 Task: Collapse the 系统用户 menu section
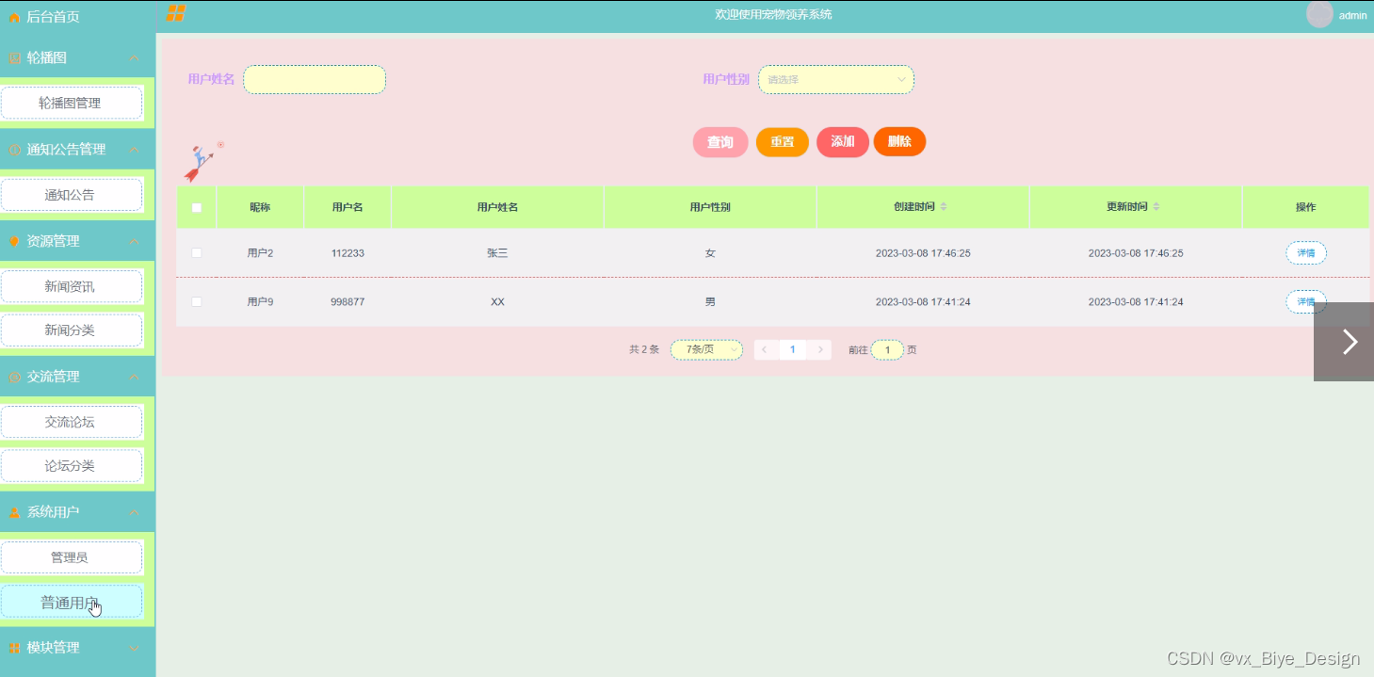(134, 512)
